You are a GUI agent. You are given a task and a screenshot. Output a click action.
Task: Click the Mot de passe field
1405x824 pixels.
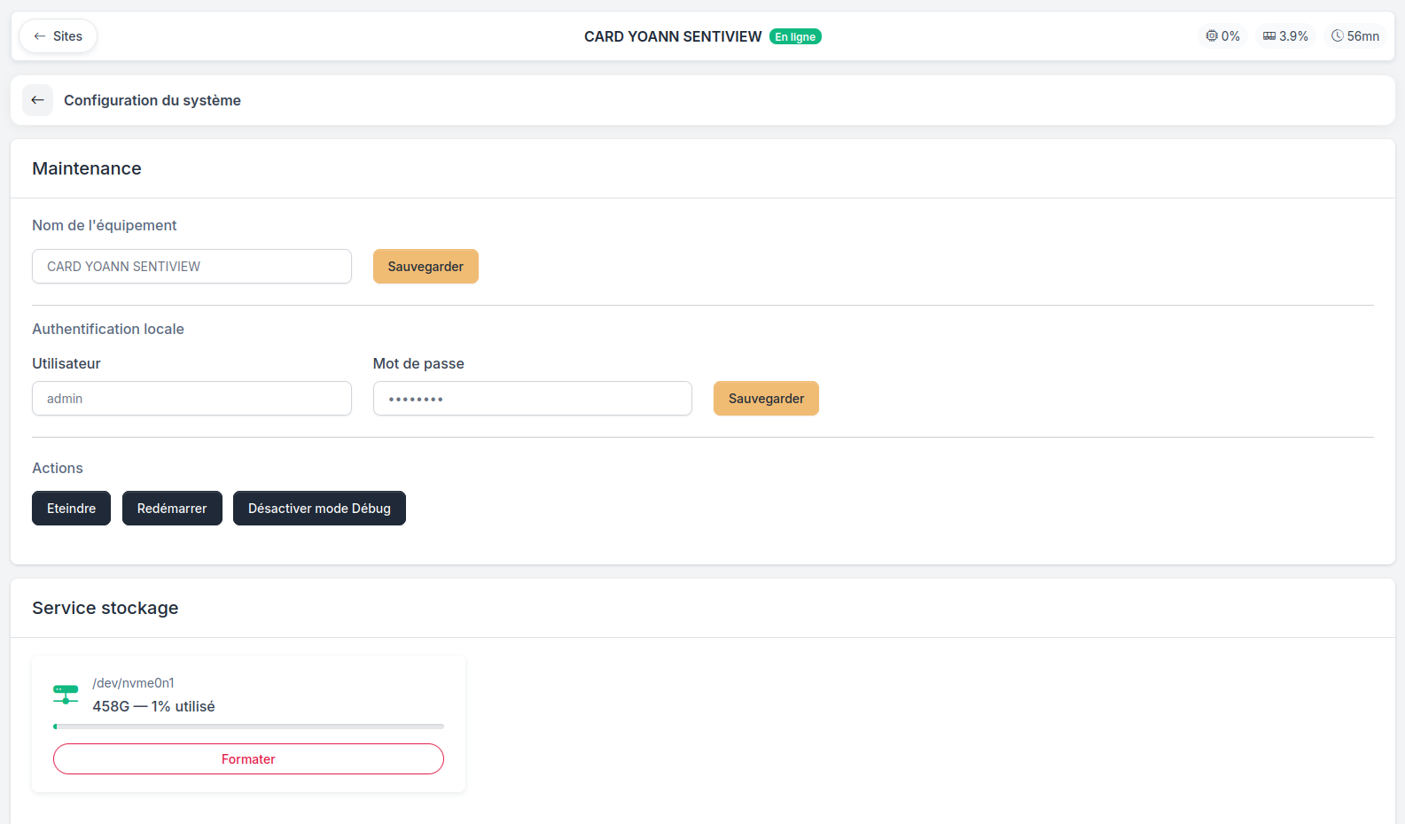532,399
